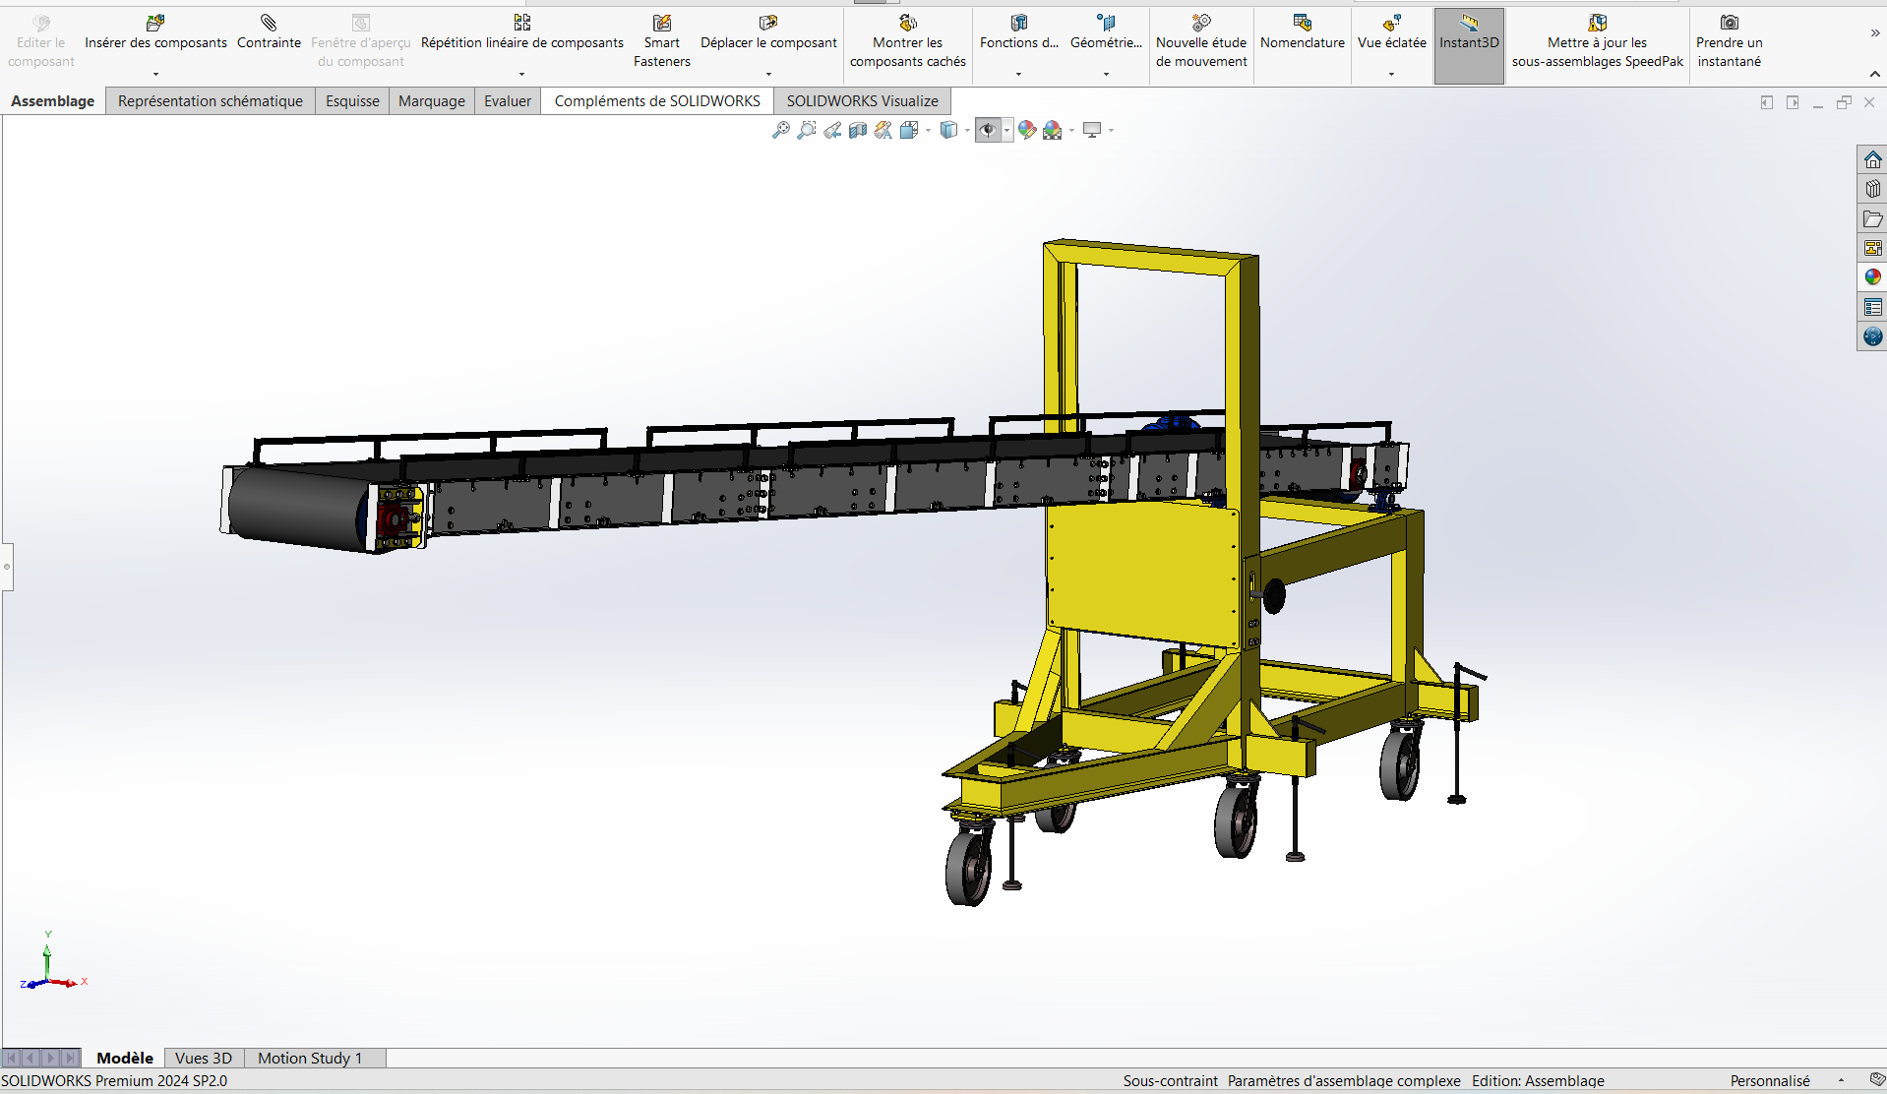Viewport: 1887px width, 1094px height.
Task: Toggle the view orientation cube
Action: (x=910, y=130)
